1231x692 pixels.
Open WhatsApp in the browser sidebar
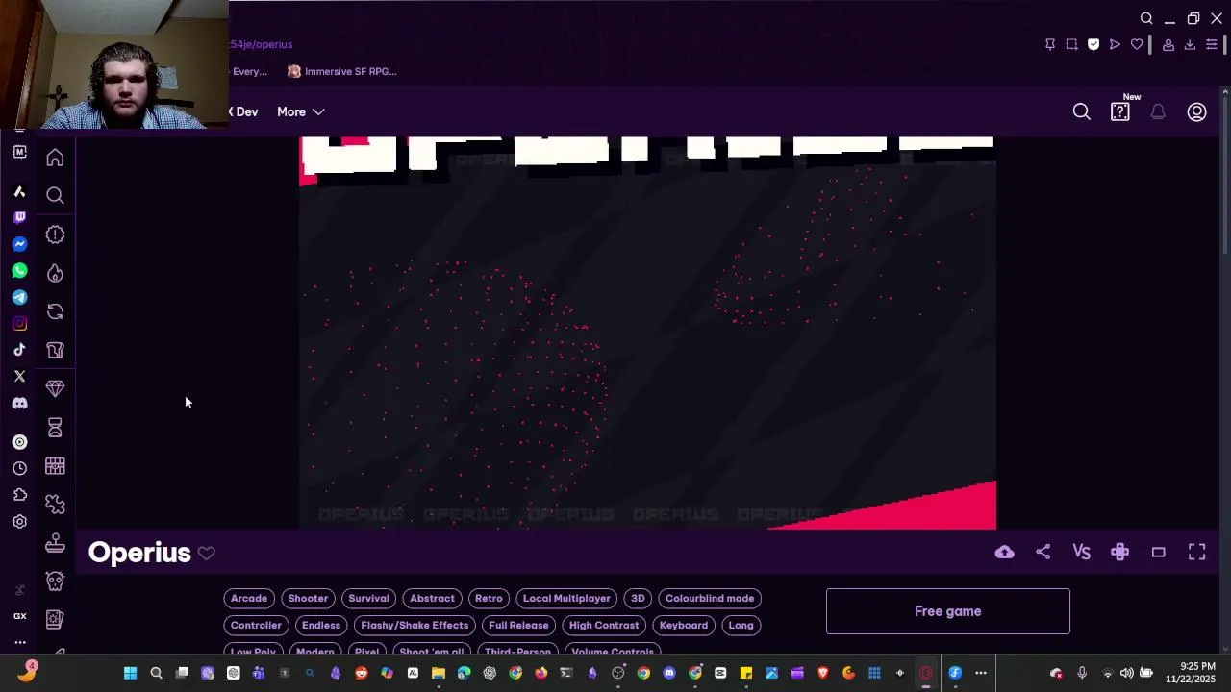(19, 271)
